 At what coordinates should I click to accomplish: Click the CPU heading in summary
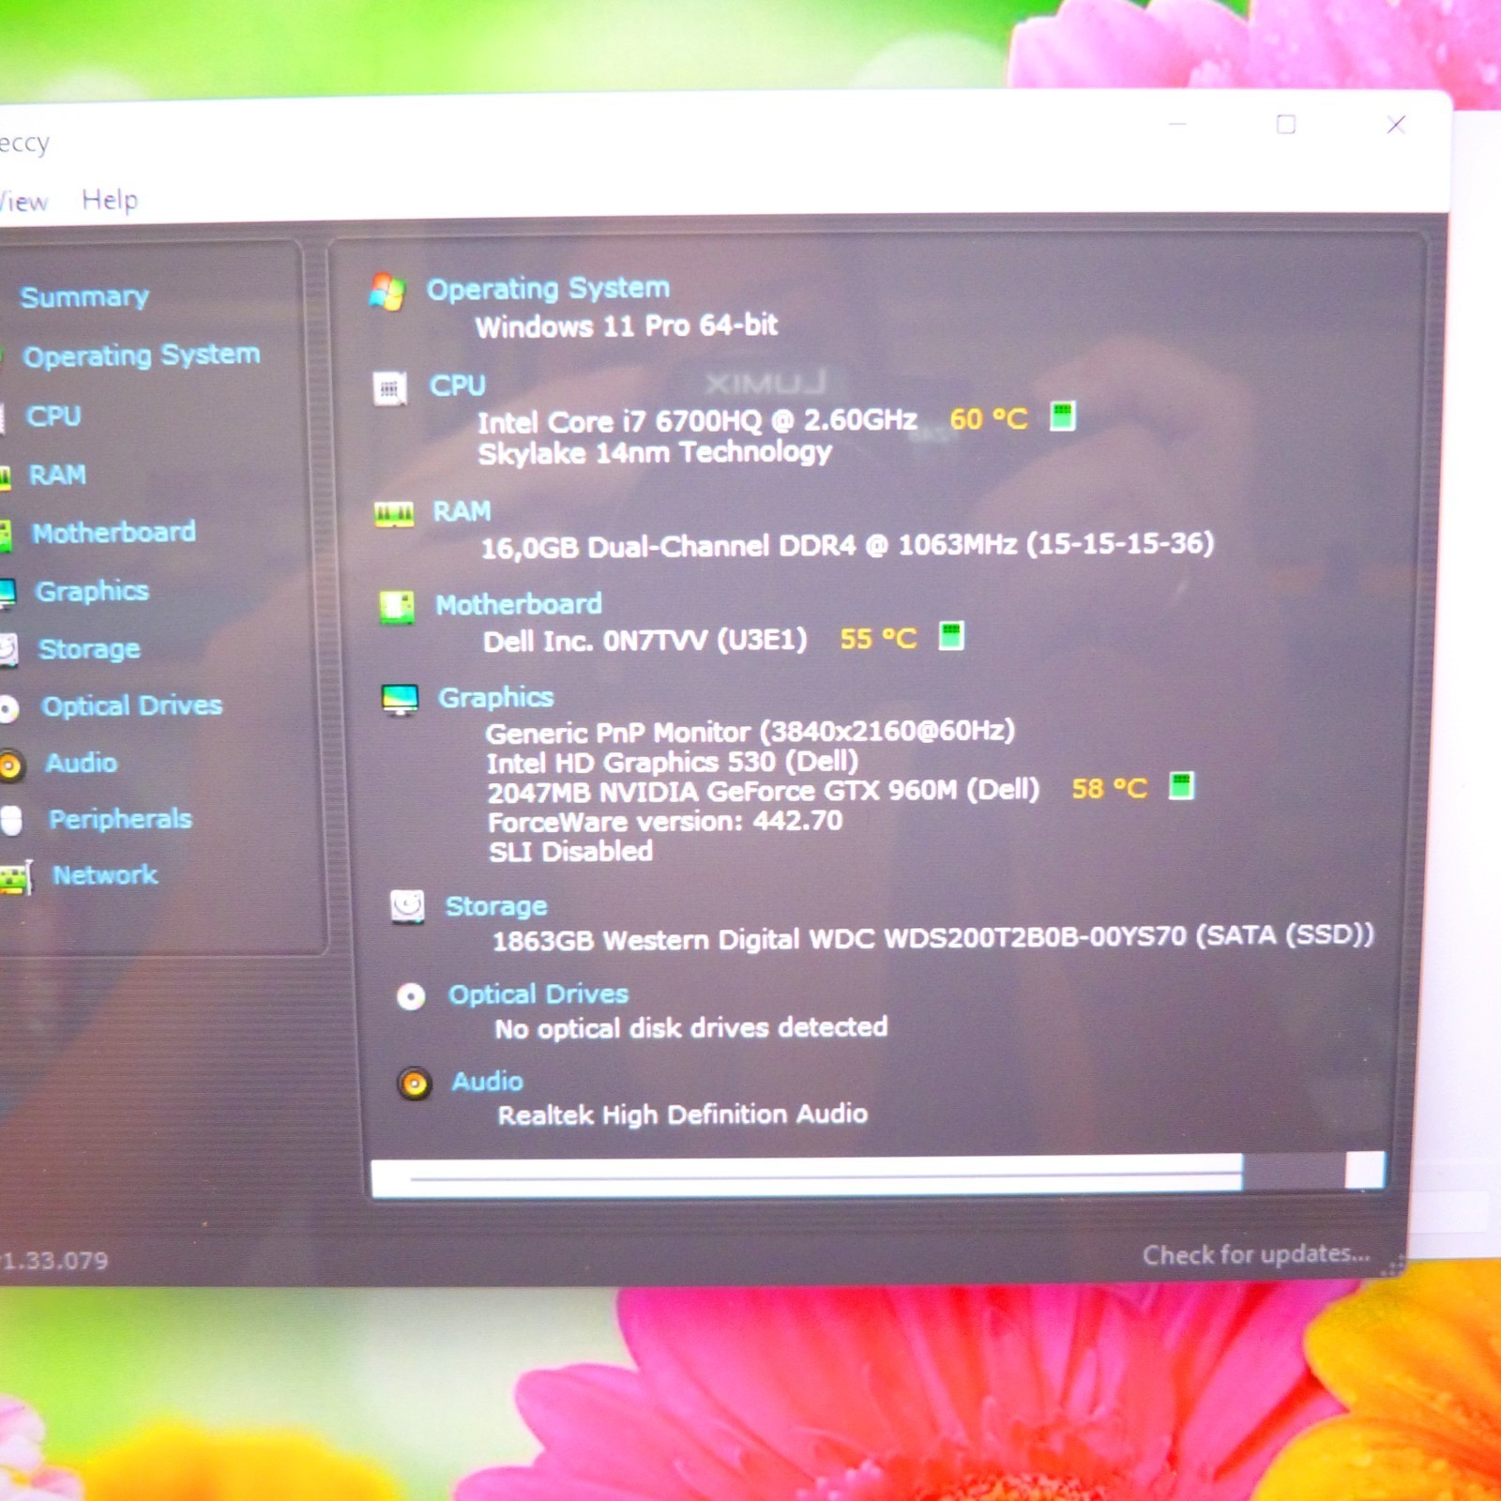point(458,386)
